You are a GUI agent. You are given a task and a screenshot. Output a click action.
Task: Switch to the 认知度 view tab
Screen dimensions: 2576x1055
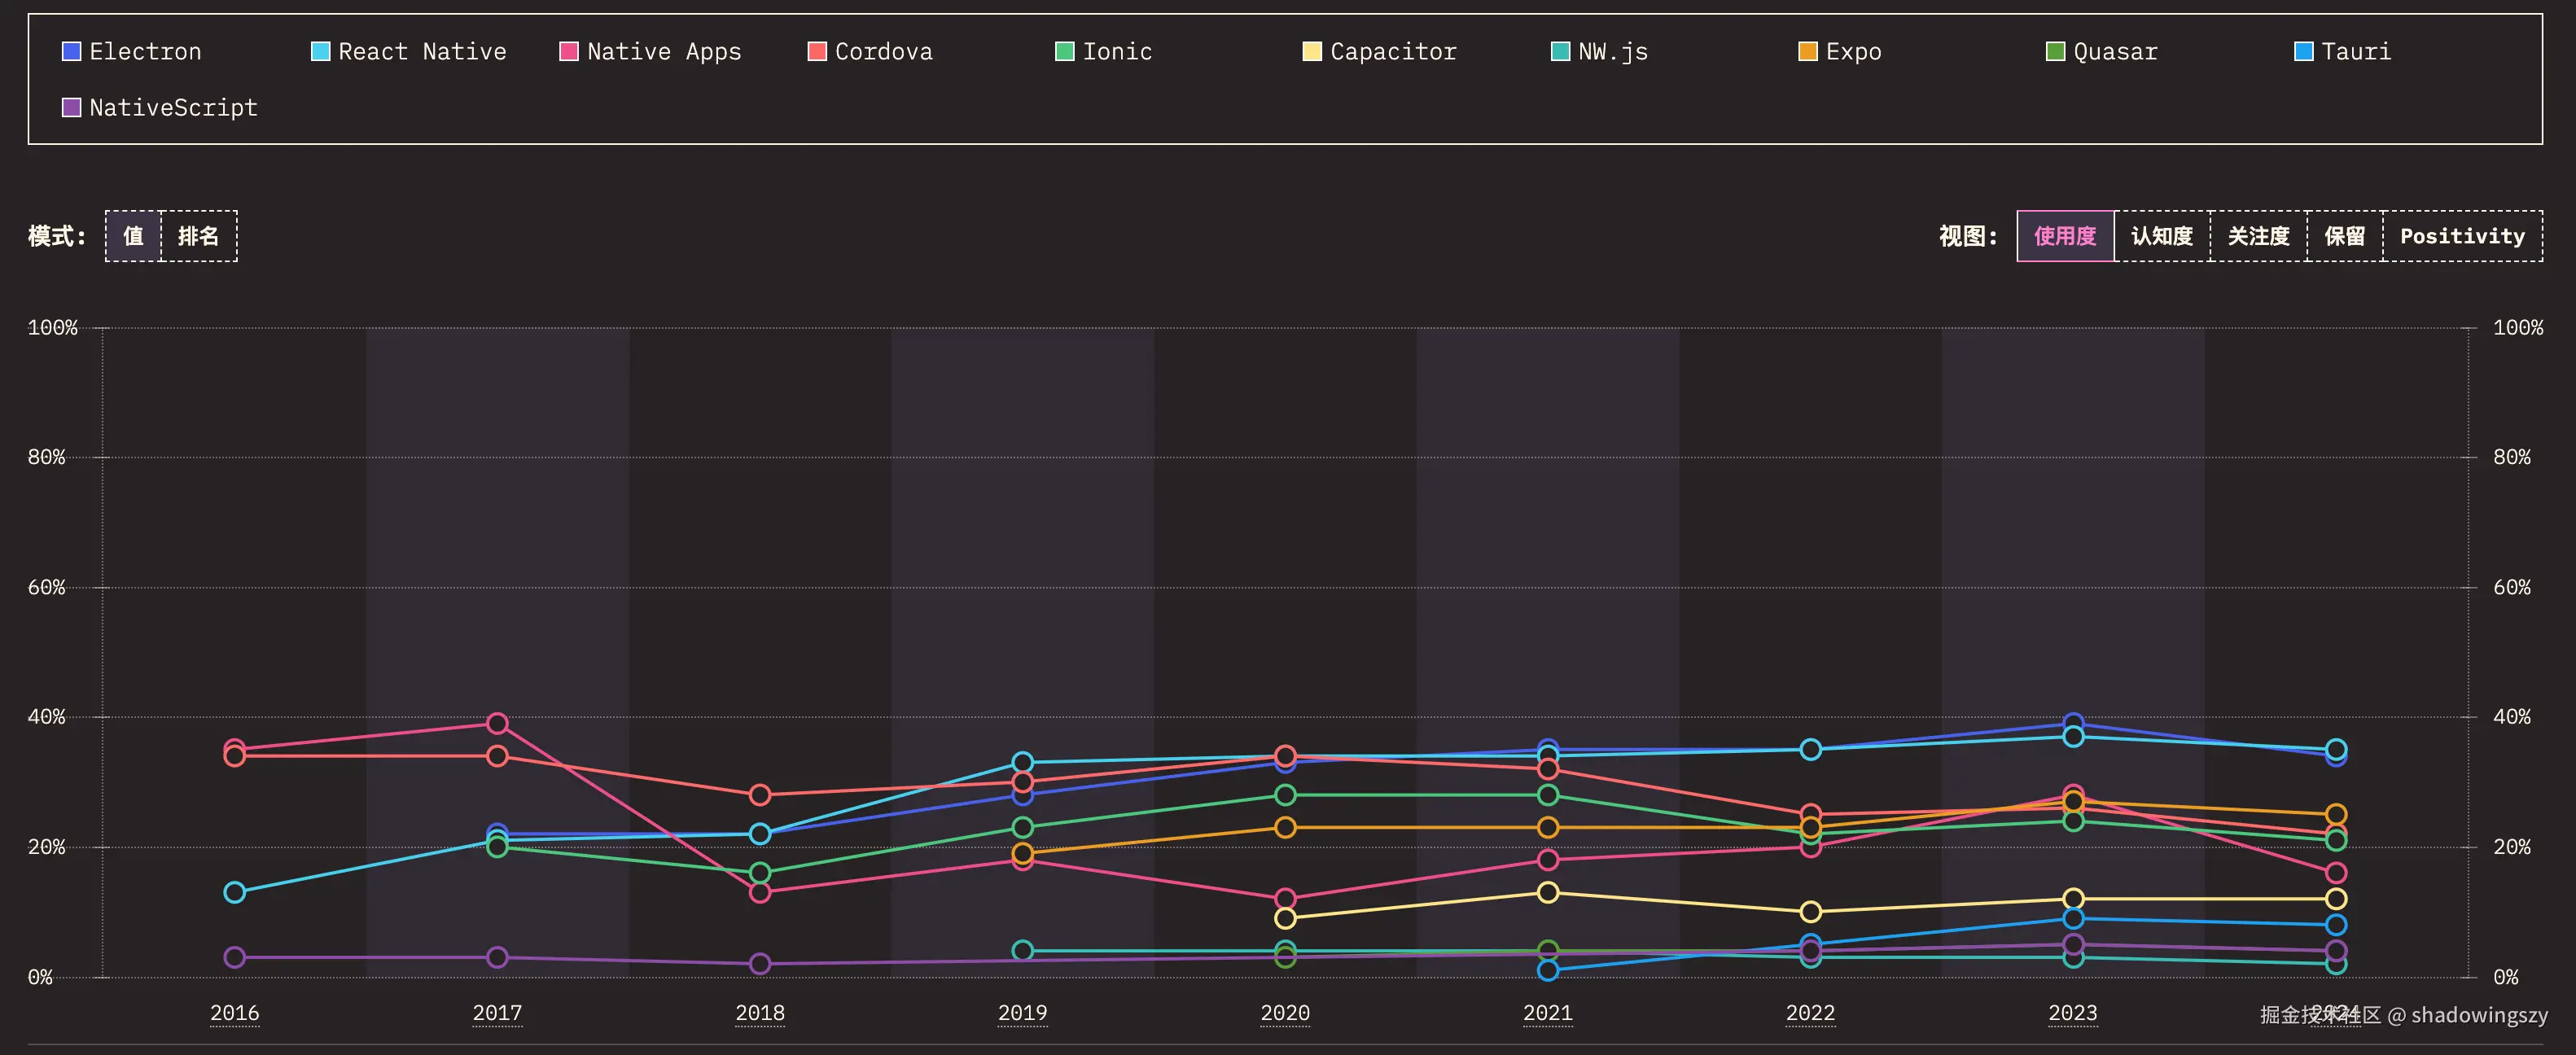coord(2161,236)
